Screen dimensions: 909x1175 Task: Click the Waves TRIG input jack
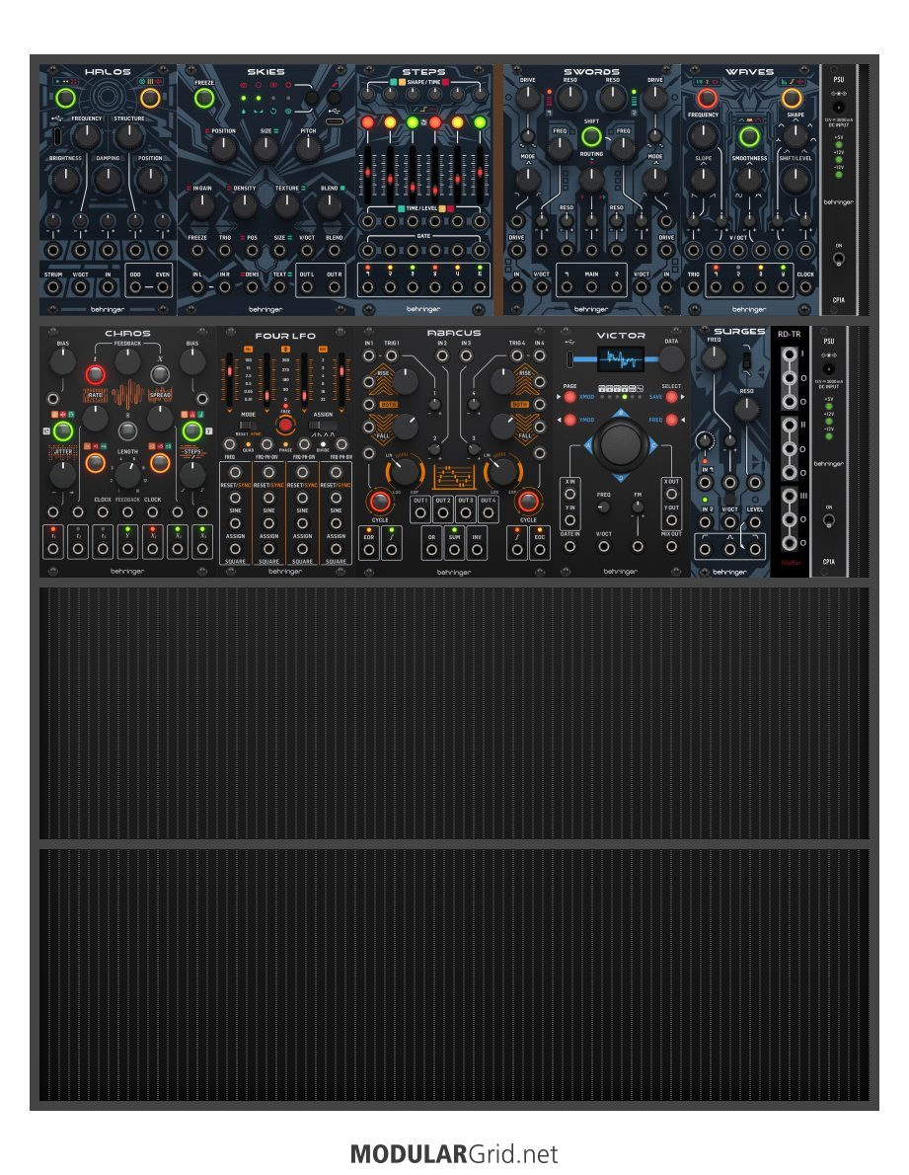(x=694, y=287)
